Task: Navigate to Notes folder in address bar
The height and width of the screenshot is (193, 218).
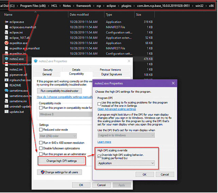Action: coord(67,6)
